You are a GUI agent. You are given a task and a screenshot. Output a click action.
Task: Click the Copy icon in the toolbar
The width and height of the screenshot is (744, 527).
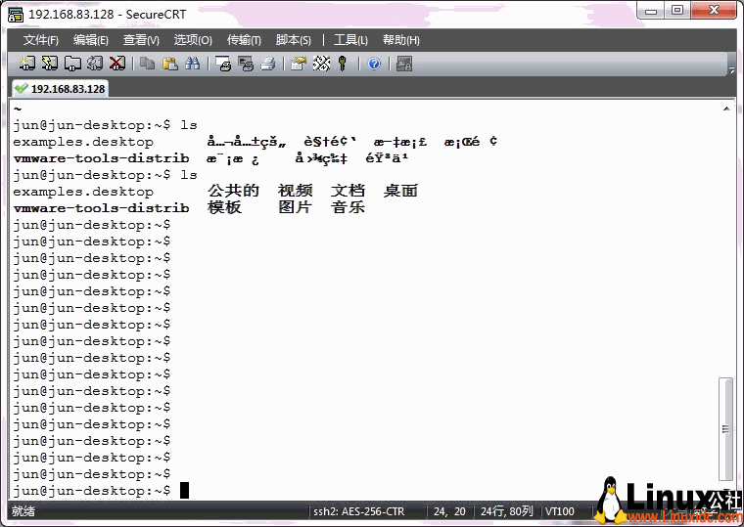point(148,64)
